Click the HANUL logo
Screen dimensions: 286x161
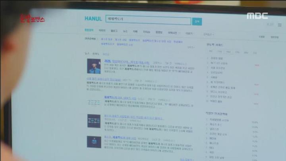point(93,19)
